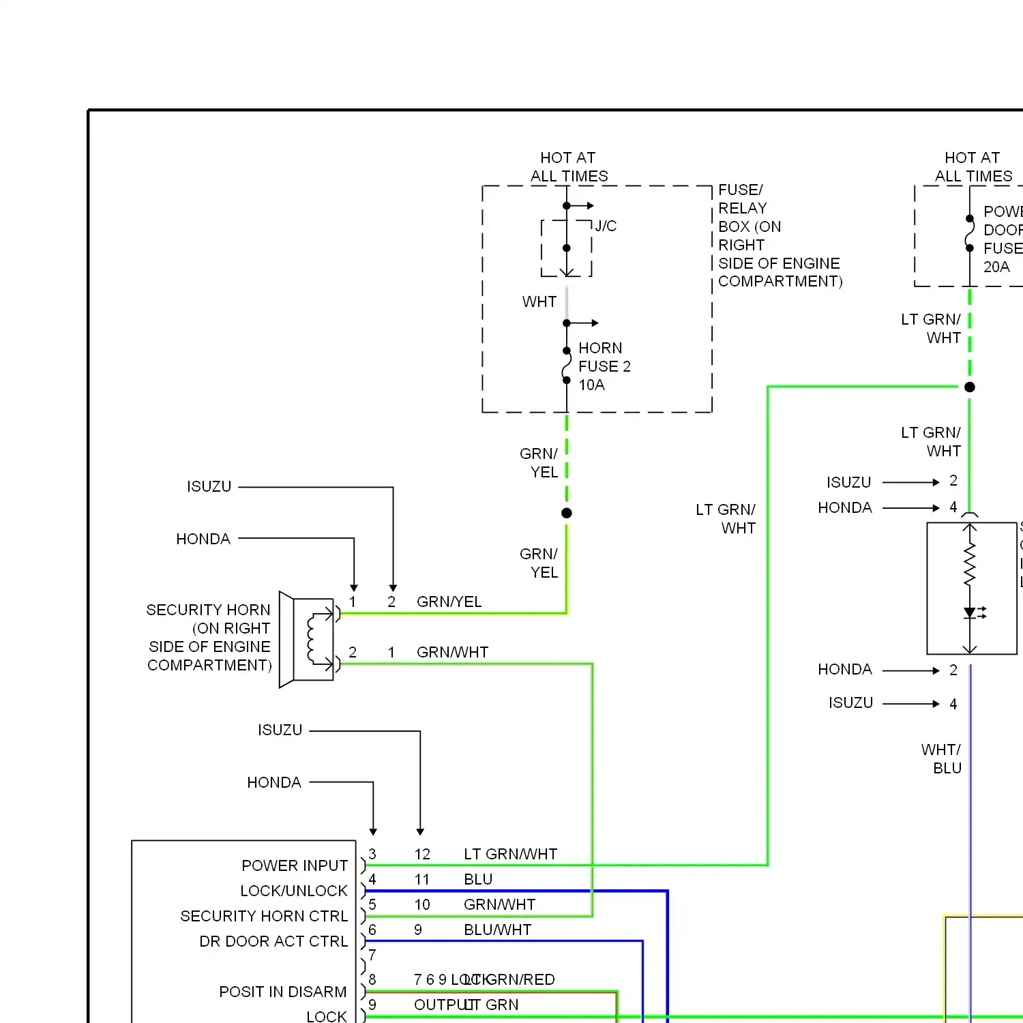Click the 'SECURITY HORN' component label
This screenshot has width=1023, height=1023.
209,638
